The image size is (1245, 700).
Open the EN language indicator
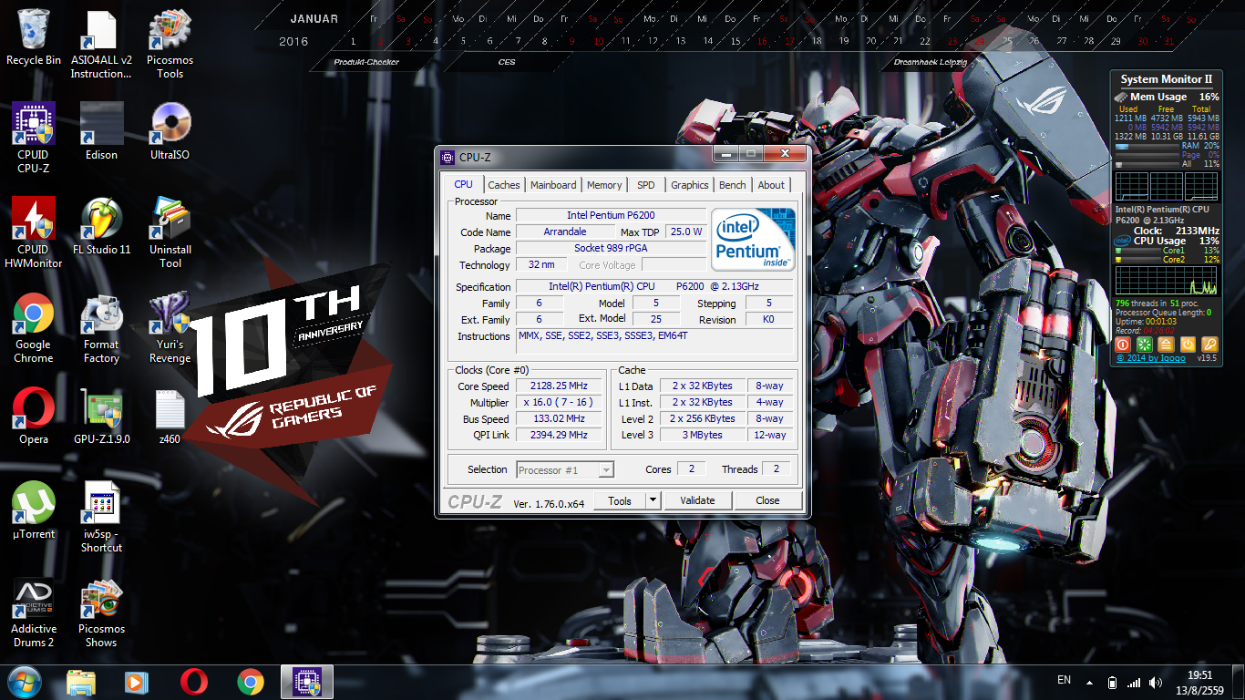tap(1065, 681)
